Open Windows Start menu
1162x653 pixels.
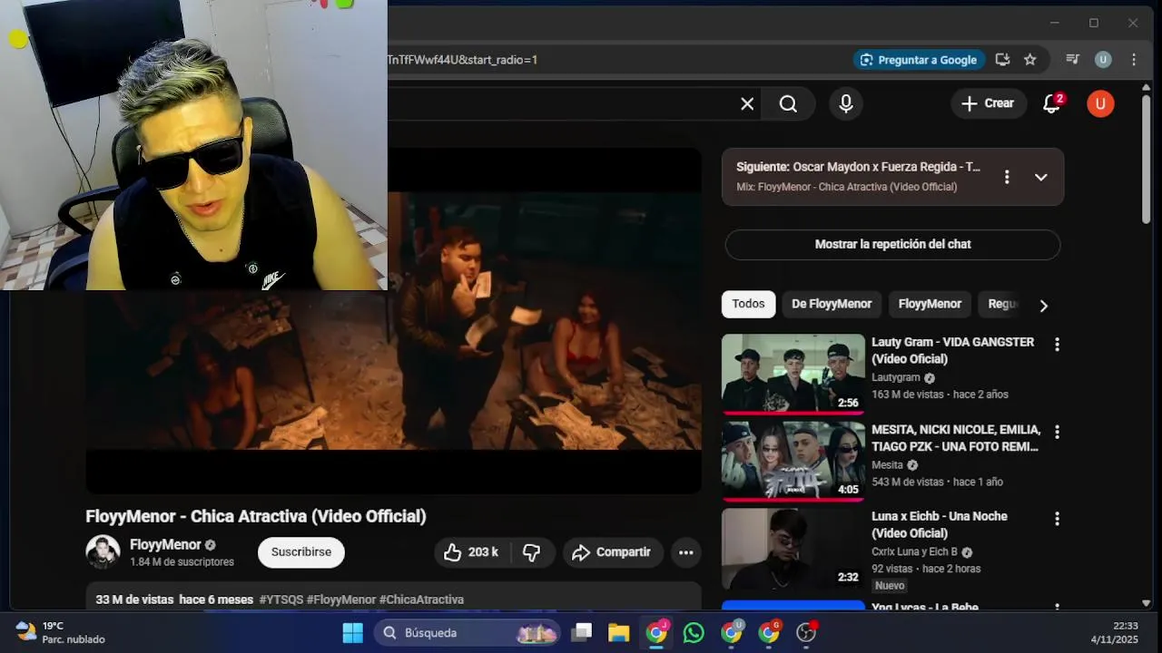tap(352, 633)
